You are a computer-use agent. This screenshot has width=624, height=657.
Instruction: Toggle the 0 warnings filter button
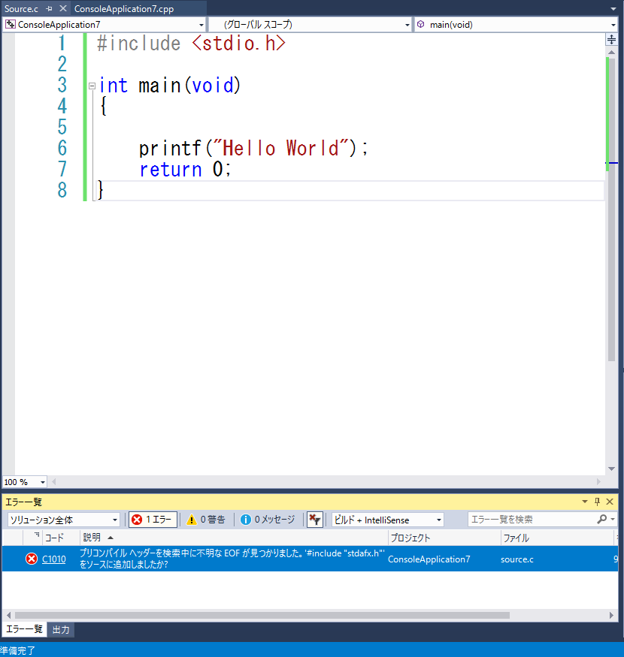pyautogui.click(x=206, y=520)
